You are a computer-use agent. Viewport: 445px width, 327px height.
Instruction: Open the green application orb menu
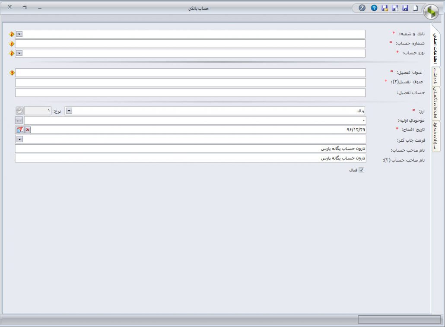point(431,12)
